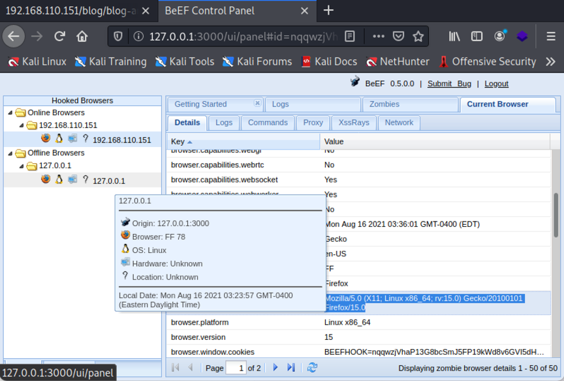The width and height of the screenshot is (564, 381).
Task: Open the Kali Tools bookmark
Action: 185,61
